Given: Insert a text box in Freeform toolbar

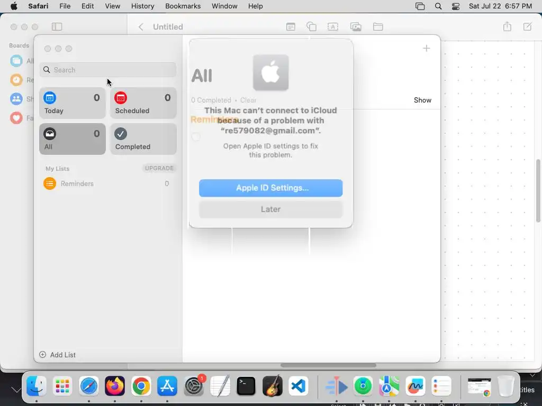Looking at the screenshot, I should 332,26.
